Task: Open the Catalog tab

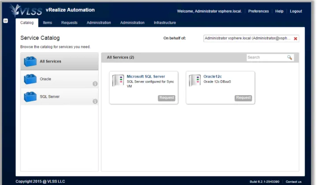Action: point(27,23)
